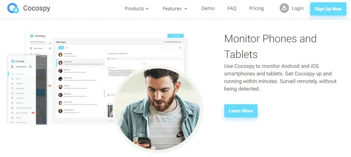Expand Social Apps submenu arrow
The width and height of the screenshot is (351, 157).
[34, 93]
